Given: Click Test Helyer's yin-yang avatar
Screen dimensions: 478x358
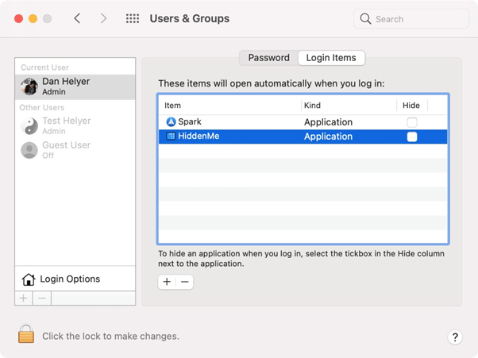Looking at the screenshot, I should [29, 126].
